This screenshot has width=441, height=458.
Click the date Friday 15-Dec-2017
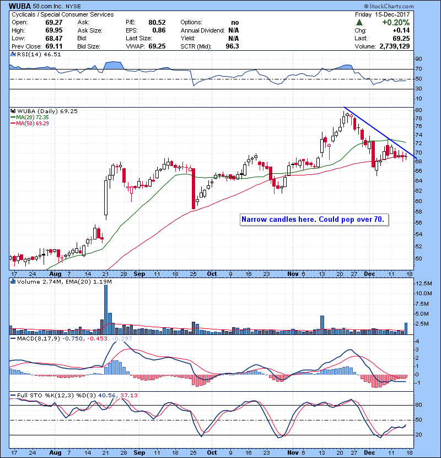point(383,14)
